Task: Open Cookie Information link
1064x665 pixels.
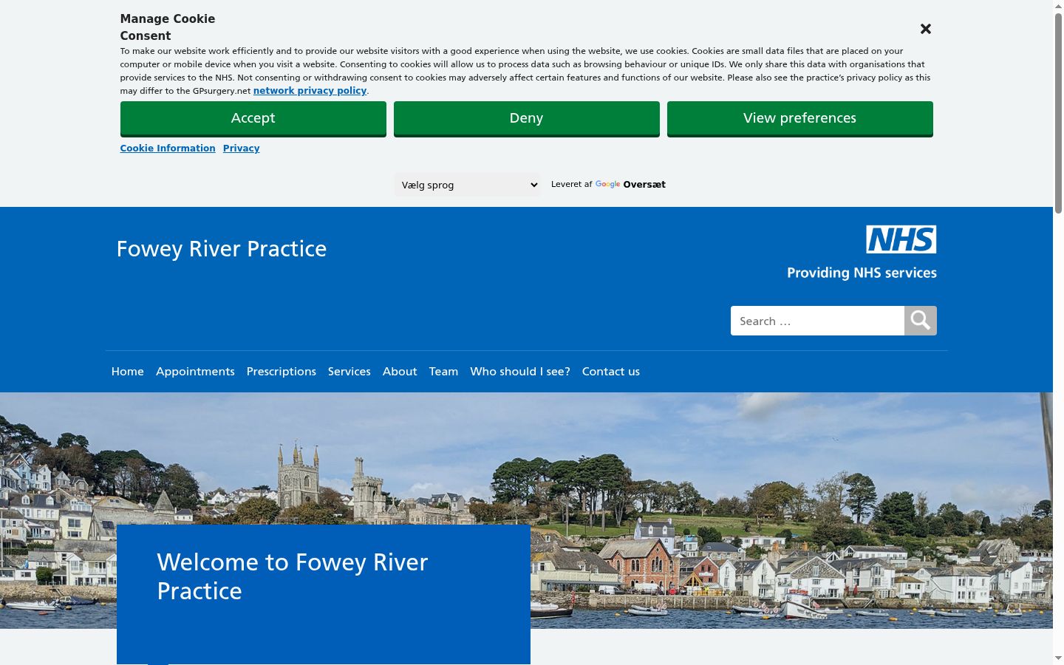Action: pyautogui.click(x=168, y=149)
